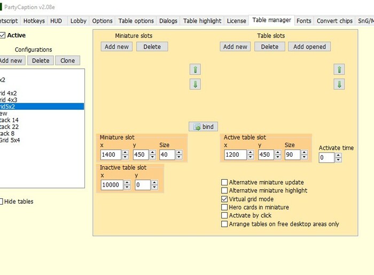Click Delete under Miniature slots
The image size is (374, 275).
click(152, 47)
